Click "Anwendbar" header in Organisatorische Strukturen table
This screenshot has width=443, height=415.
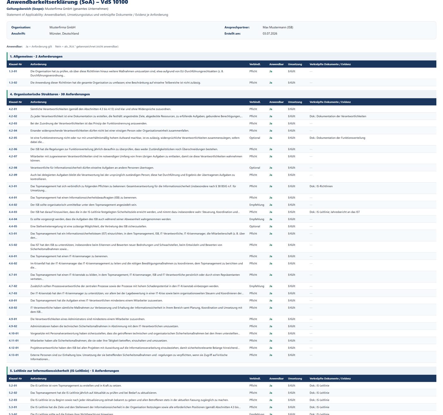[277, 102]
